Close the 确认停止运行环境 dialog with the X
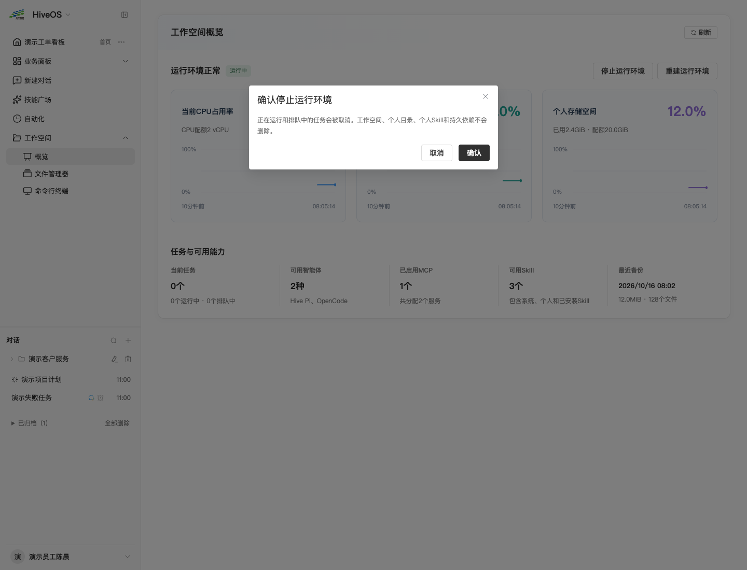 click(486, 96)
